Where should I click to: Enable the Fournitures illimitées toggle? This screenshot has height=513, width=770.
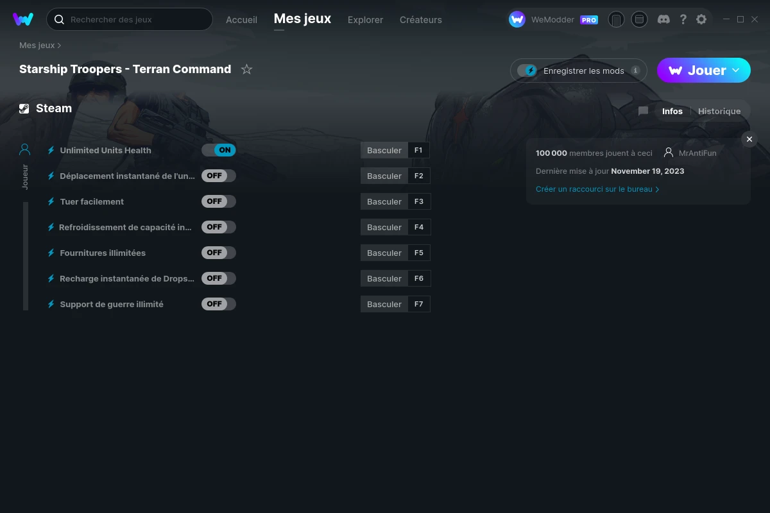[x=219, y=253]
